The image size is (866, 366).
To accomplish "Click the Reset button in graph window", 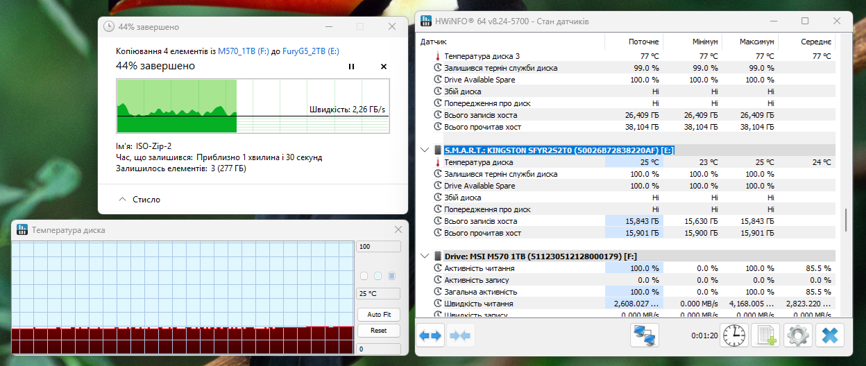I will coord(378,331).
